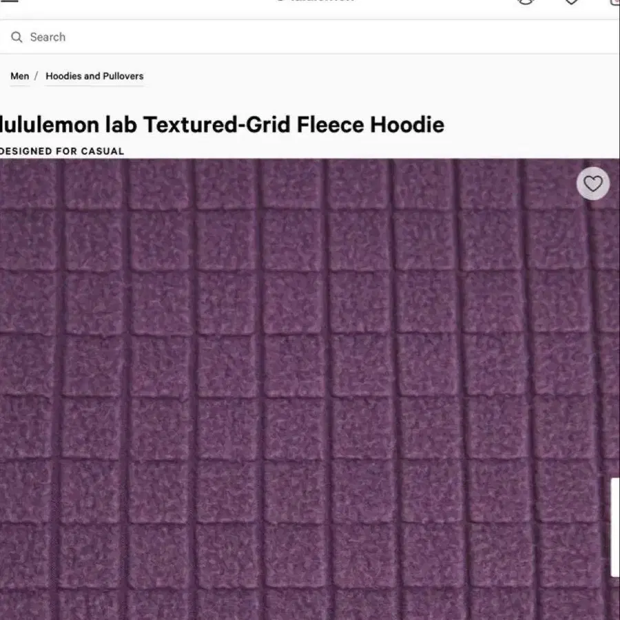Viewport: 620px width, 620px height.
Task: Open wishlist heart icon in top header
Action: click(x=571, y=2)
